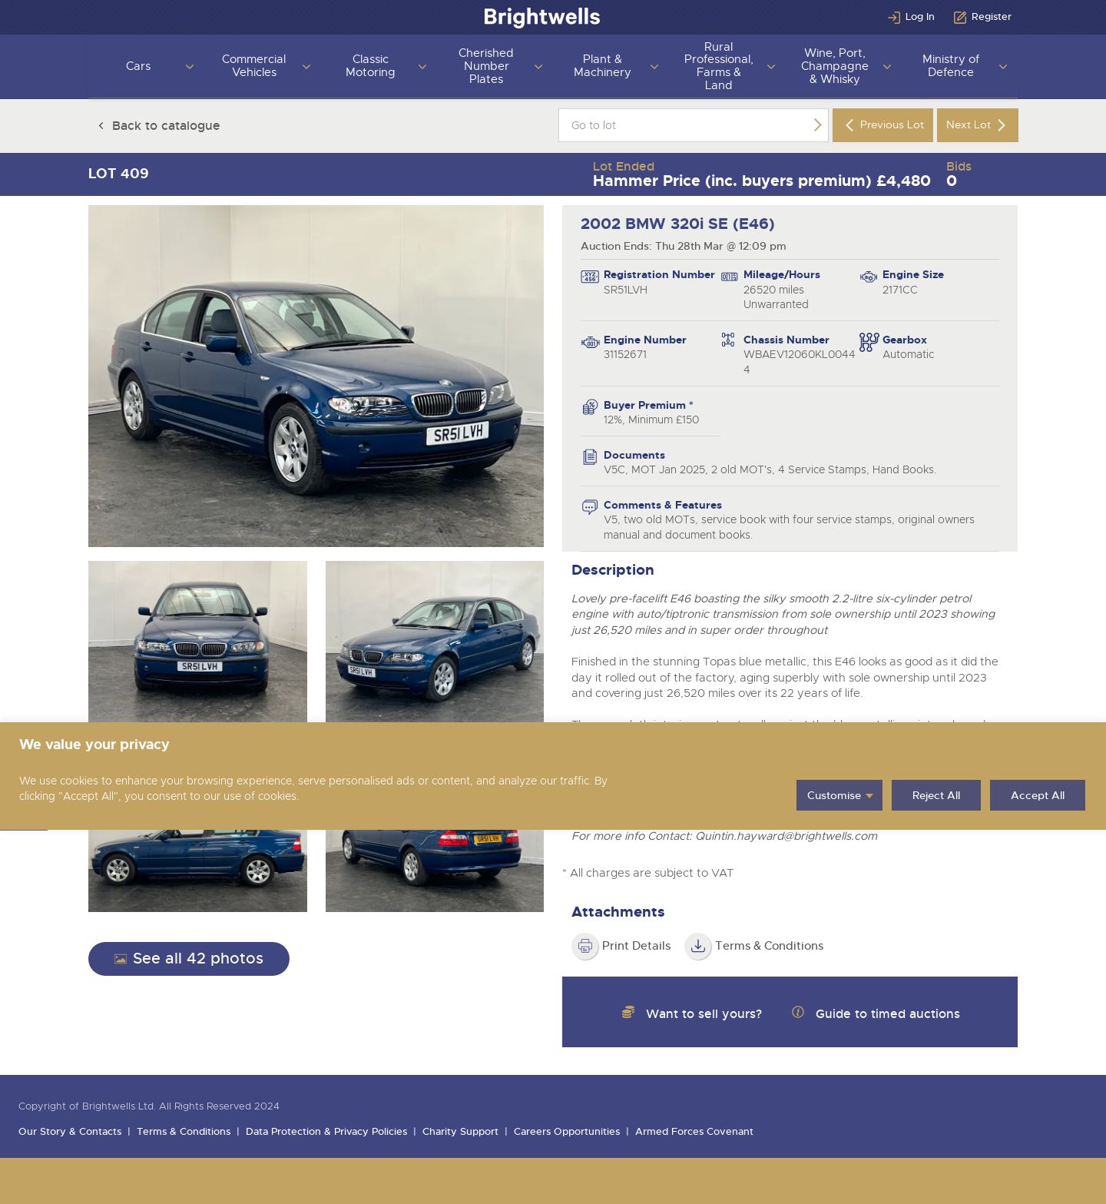Open Our Story & Contacts footer link
Image resolution: width=1106 pixels, height=1204 pixels.
[x=70, y=1132]
